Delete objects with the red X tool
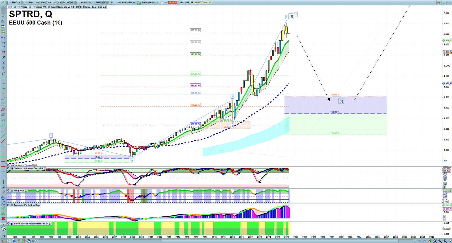This screenshot has height=243, width=452. tap(3, 218)
